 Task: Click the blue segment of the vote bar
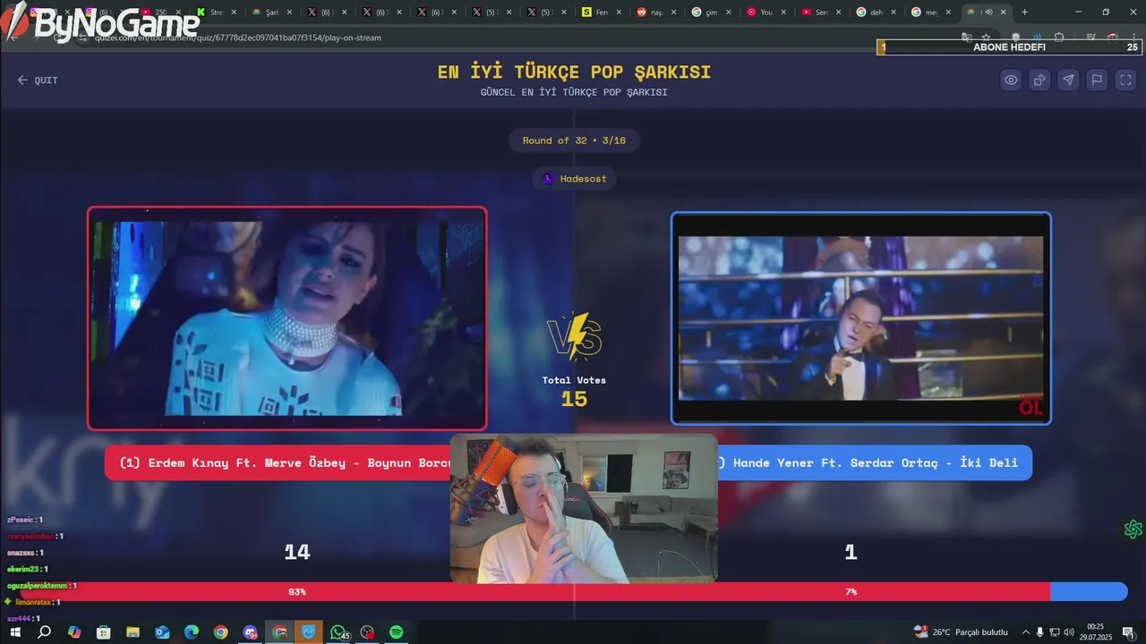coord(1089,592)
